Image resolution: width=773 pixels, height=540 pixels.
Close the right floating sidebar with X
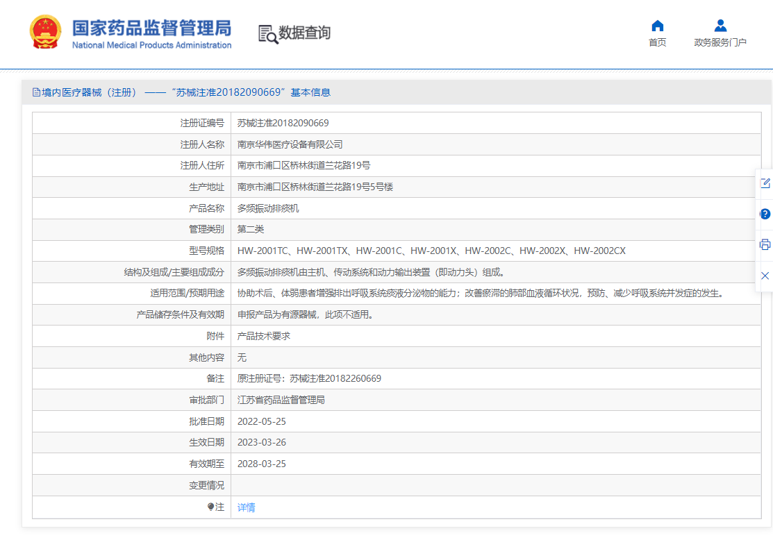(765, 276)
